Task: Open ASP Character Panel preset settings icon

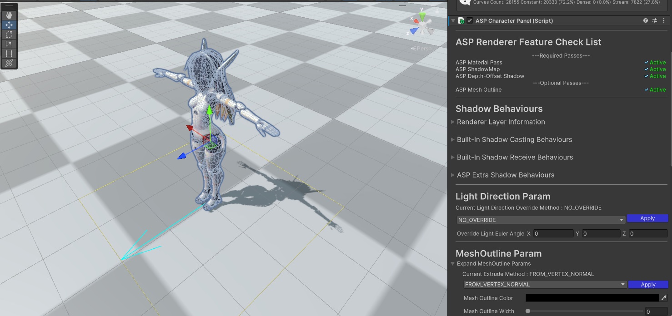Action: (655, 21)
